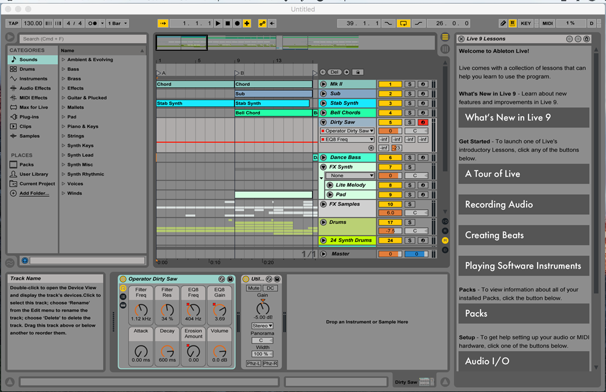Screen dimensions: 606x392
Task: Expand the Ambient & Evolving folder
Action: (x=64, y=60)
